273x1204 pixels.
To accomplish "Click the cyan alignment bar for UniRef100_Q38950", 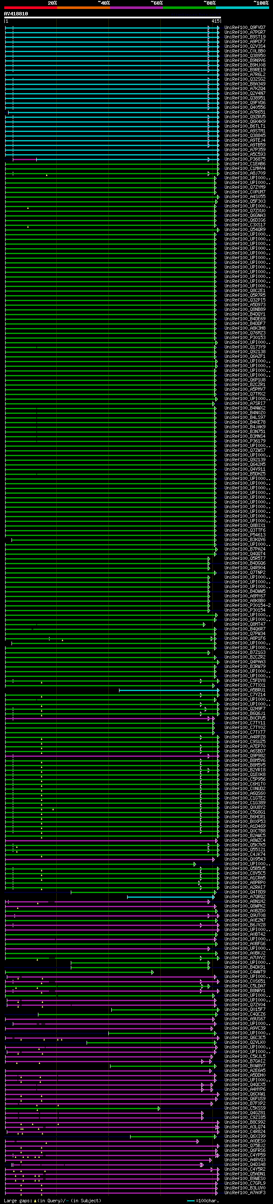I will [112, 56].
